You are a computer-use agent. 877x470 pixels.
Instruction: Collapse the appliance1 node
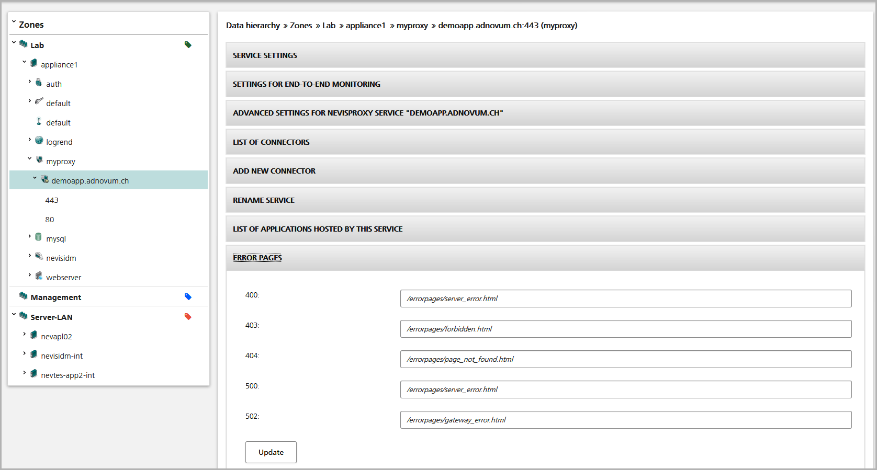(x=25, y=62)
